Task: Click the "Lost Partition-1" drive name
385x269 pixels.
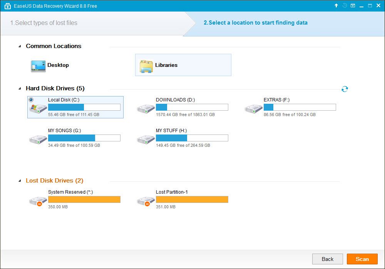Action: pyautogui.click(x=172, y=192)
